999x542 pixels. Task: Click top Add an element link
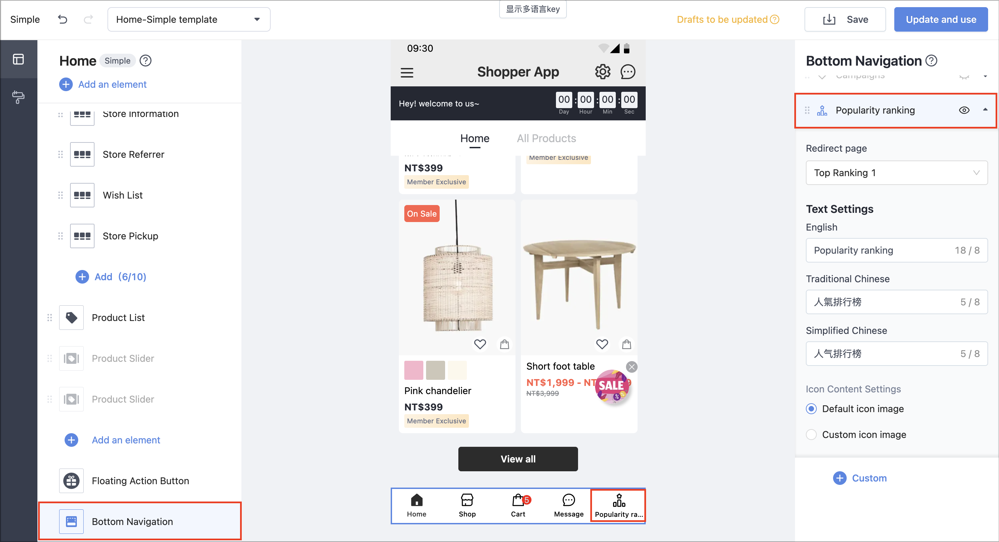[103, 85]
